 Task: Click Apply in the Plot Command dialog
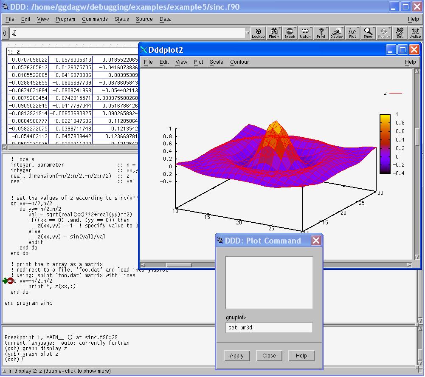click(x=236, y=356)
